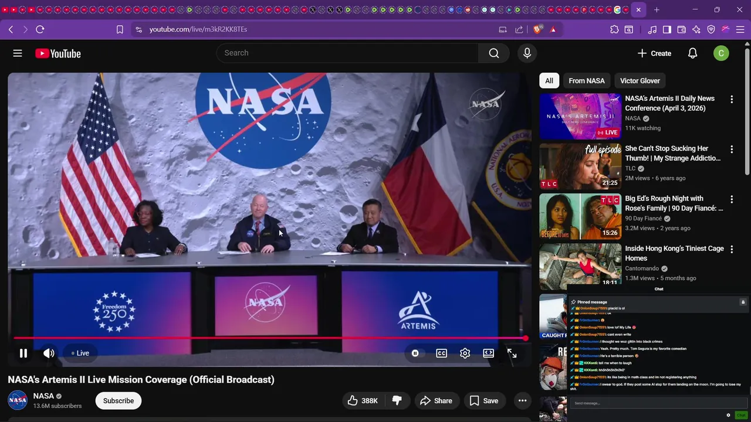The width and height of the screenshot is (751, 422).
Task: Open the account avatar menu
Action: coord(721,53)
